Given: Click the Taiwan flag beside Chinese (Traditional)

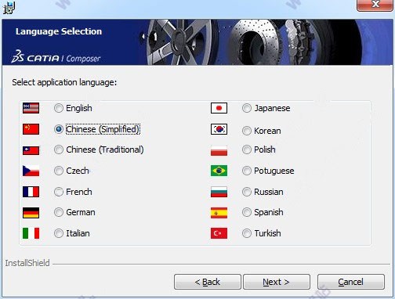Looking at the screenshot, I should (x=31, y=150).
